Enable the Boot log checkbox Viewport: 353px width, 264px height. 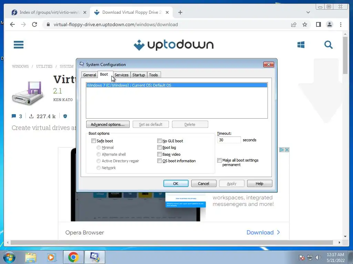pos(159,147)
